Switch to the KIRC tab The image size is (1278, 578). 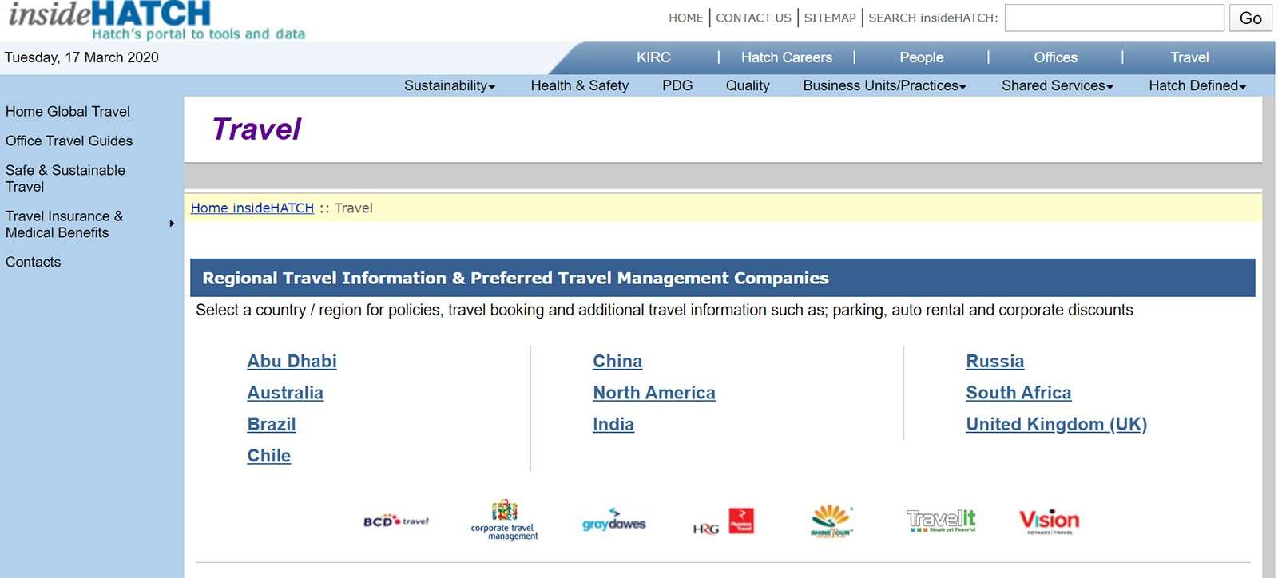[x=653, y=57]
